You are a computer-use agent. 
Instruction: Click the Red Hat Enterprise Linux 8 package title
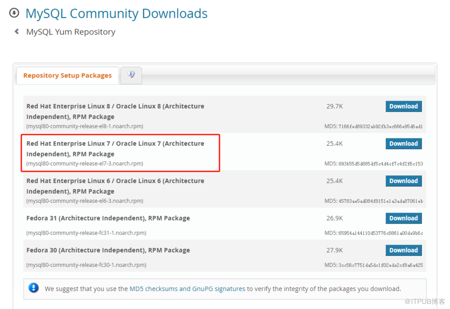tap(115, 111)
